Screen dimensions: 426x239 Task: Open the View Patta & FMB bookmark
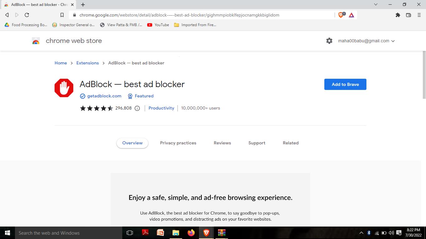click(x=121, y=25)
